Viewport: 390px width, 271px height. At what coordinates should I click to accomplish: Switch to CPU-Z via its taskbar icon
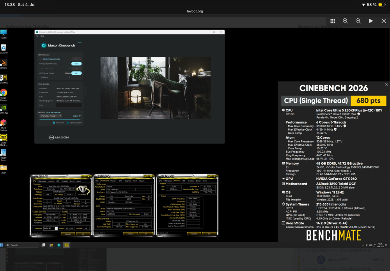click(x=66, y=245)
